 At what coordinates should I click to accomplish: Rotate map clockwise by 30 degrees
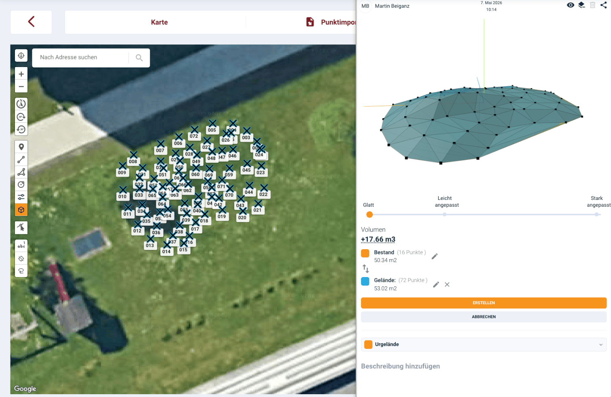tap(21, 117)
